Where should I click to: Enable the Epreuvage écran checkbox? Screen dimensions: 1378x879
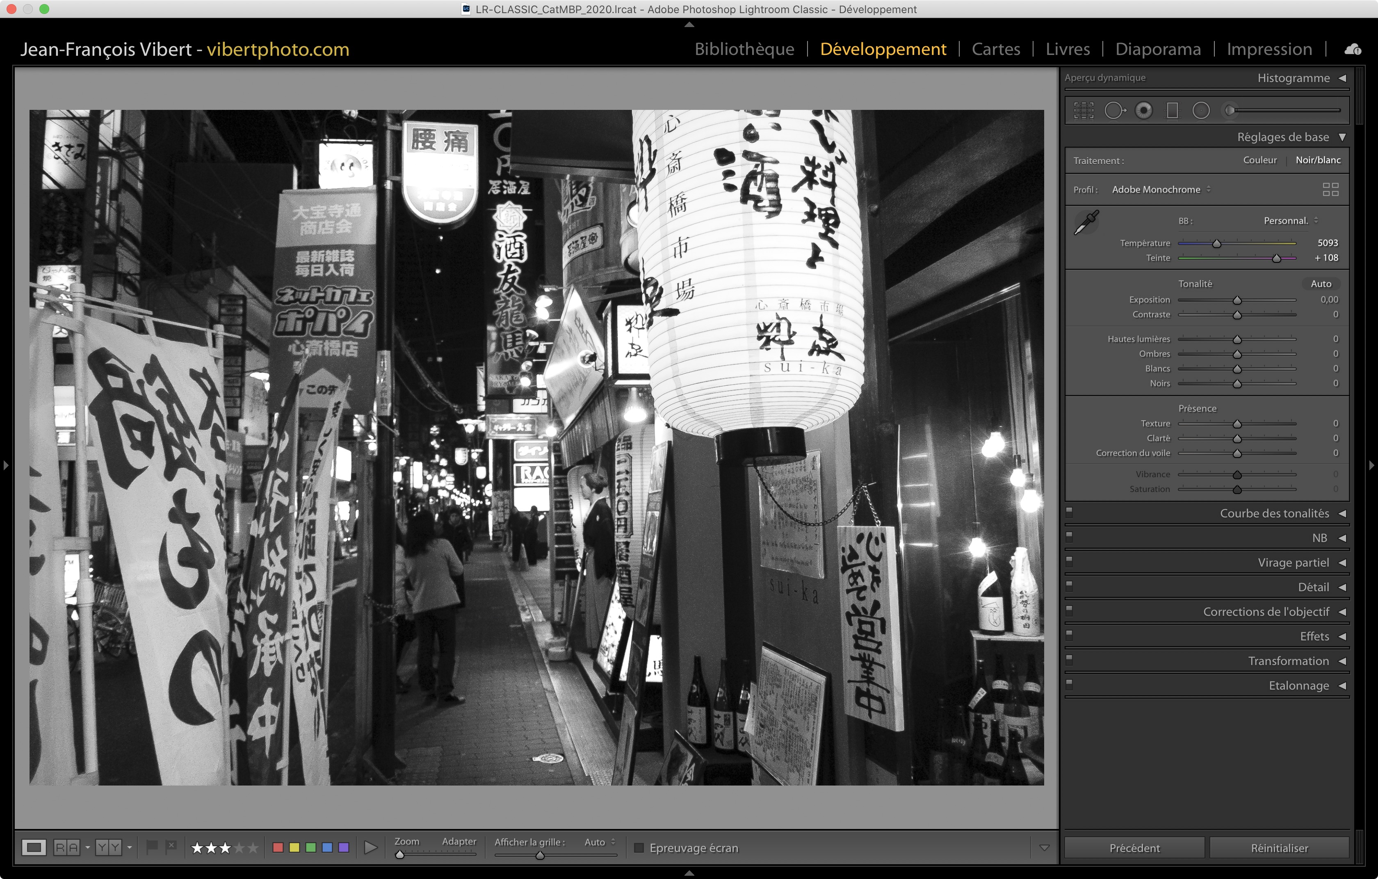pos(639,847)
